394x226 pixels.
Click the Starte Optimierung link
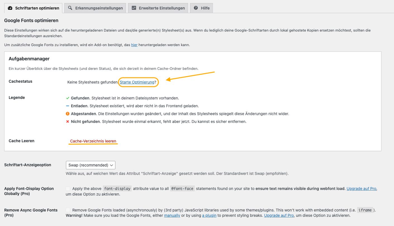(137, 82)
